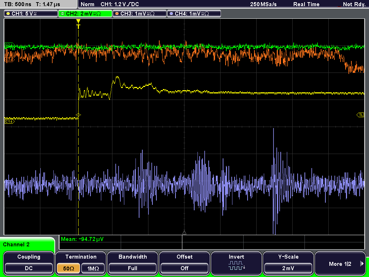This screenshot has height=277, width=369.
Task: Set termination to 50Ω
Action: [x=68, y=268]
